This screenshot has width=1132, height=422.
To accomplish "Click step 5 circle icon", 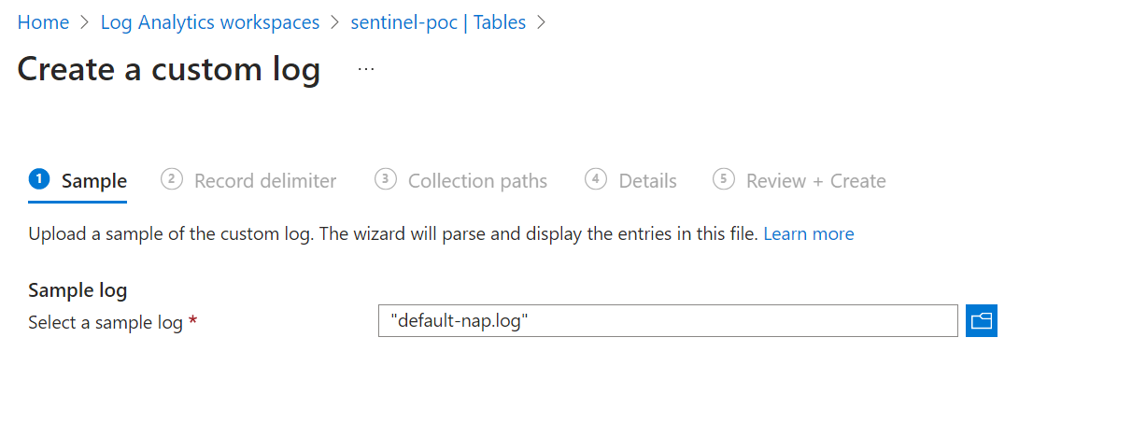I will coord(724,179).
